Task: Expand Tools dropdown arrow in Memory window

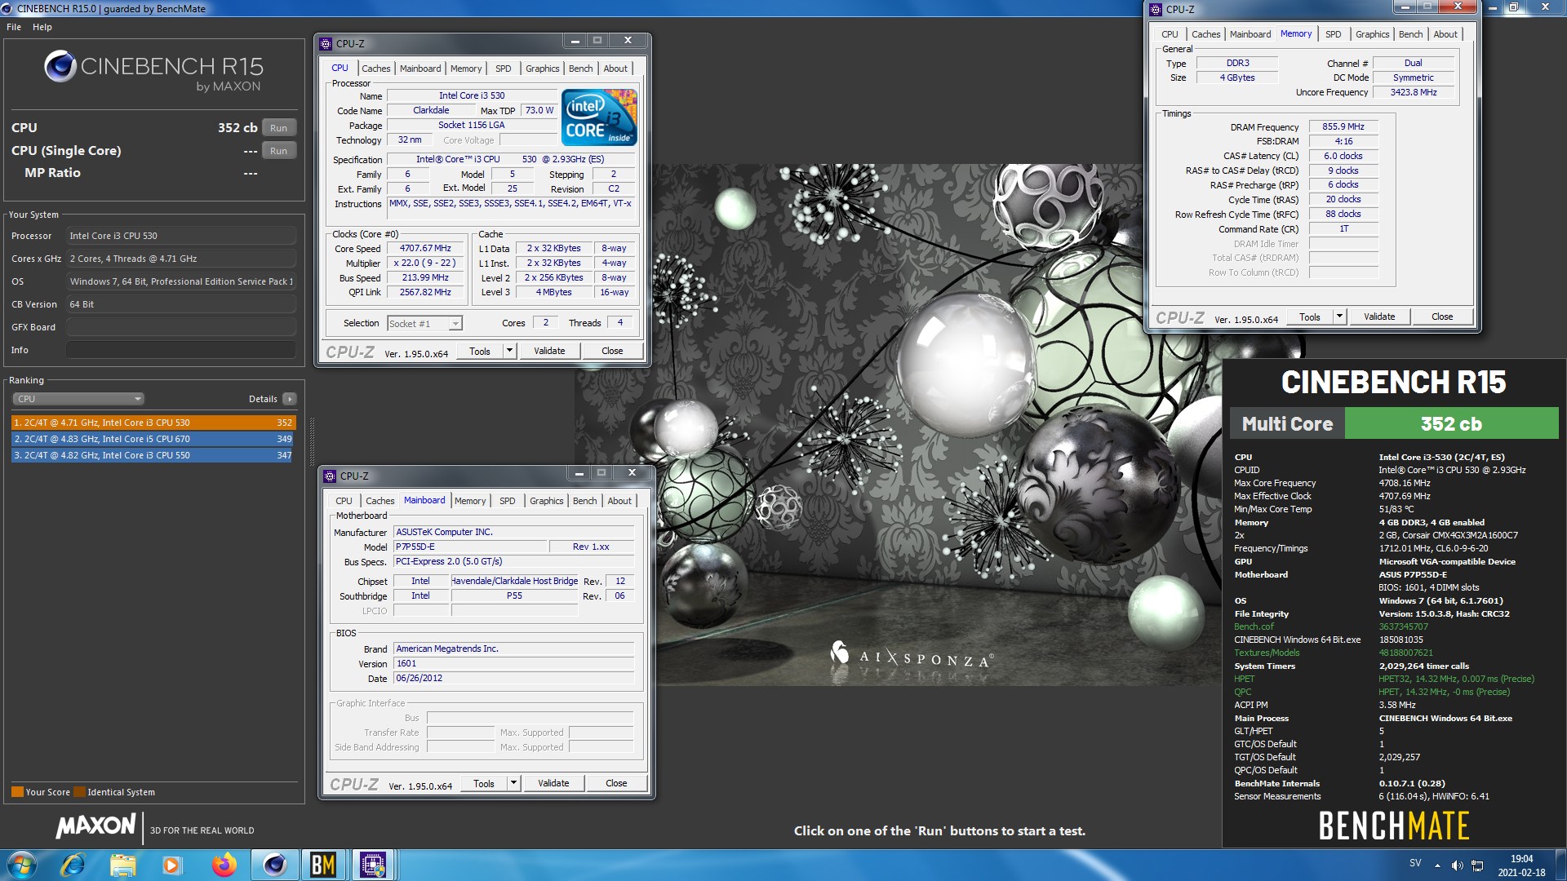Action: pyautogui.click(x=1339, y=317)
